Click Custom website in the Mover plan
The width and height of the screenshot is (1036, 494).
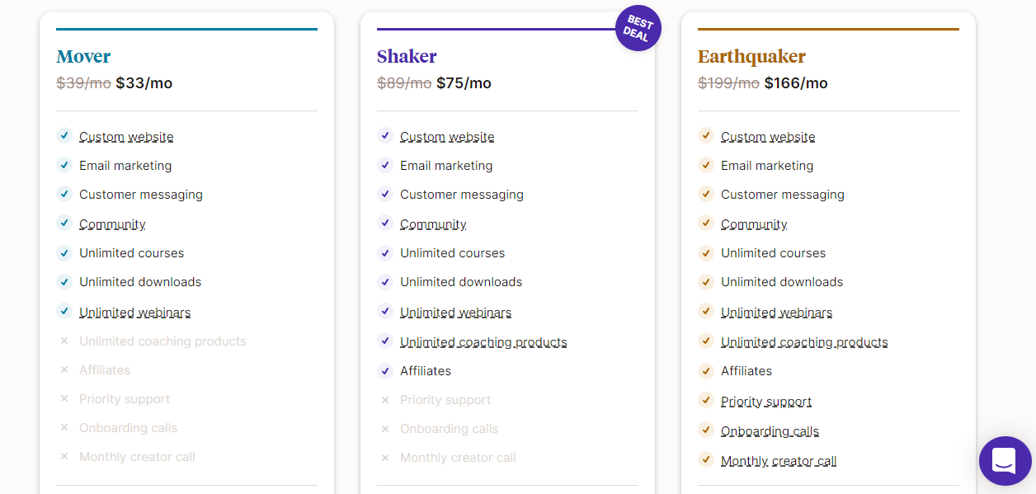coord(126,137)
